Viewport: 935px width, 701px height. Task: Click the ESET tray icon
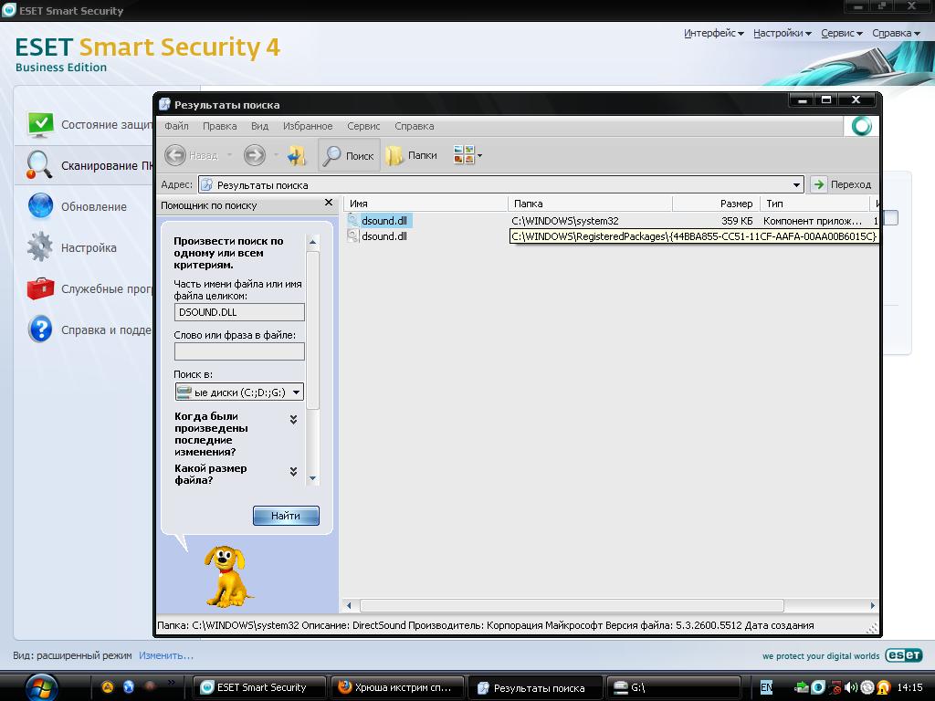tap(819, 687)
